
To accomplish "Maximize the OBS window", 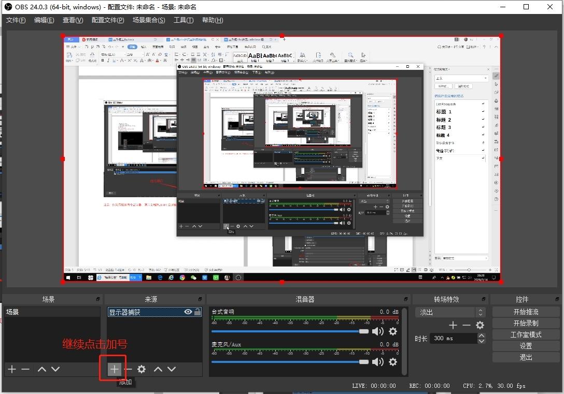I will click(526, 7).
